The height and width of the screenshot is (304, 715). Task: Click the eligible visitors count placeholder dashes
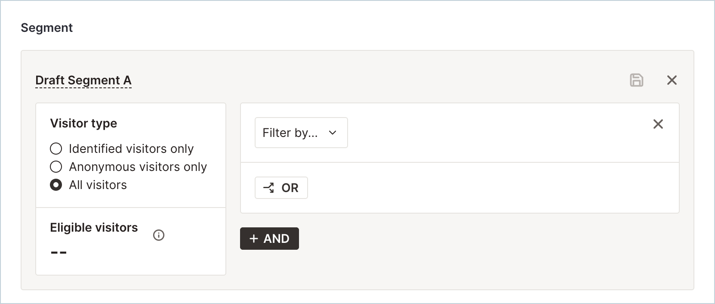[x=59, y=252]
